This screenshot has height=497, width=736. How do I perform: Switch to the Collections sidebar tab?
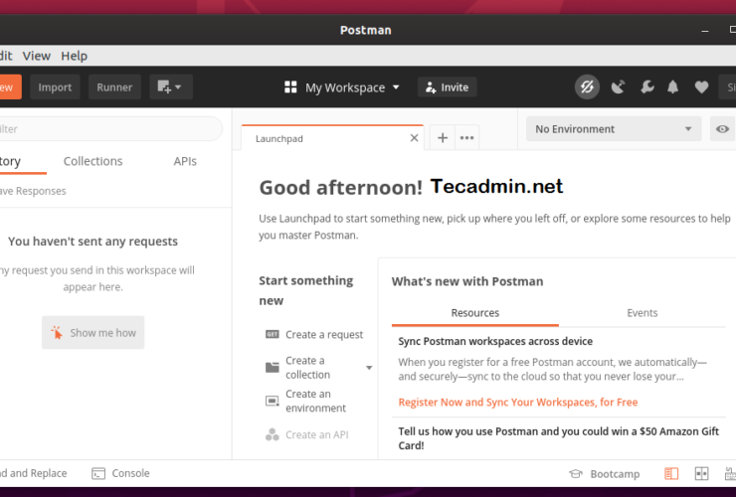(92, 161)
